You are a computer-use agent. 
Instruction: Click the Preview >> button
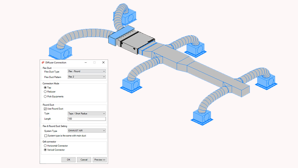point(100,160)
